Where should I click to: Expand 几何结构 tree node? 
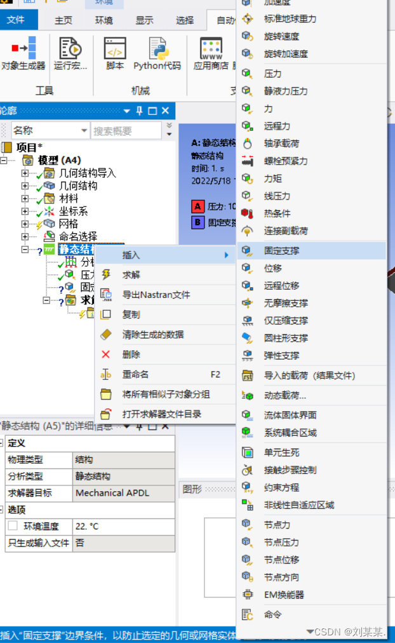[x=25, y=186]
